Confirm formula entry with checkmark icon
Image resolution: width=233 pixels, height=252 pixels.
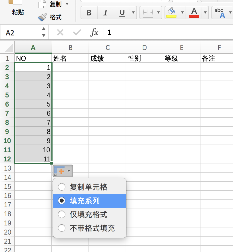[x=77, y=33]
